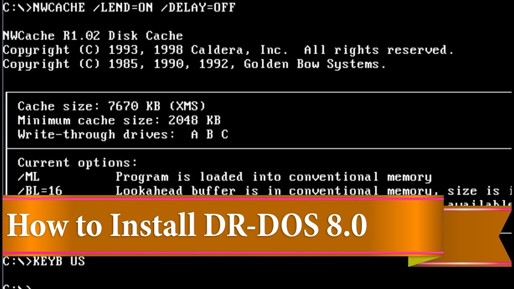Click the Current options heading
This screenshot has width=514, height=289.
point(78,163)
